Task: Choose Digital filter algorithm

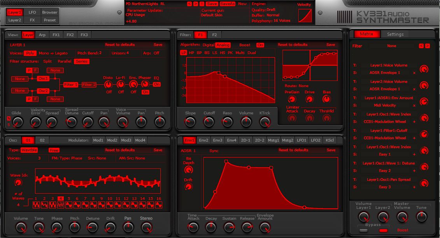Action: pyautogui.click(x=209, y=45)
